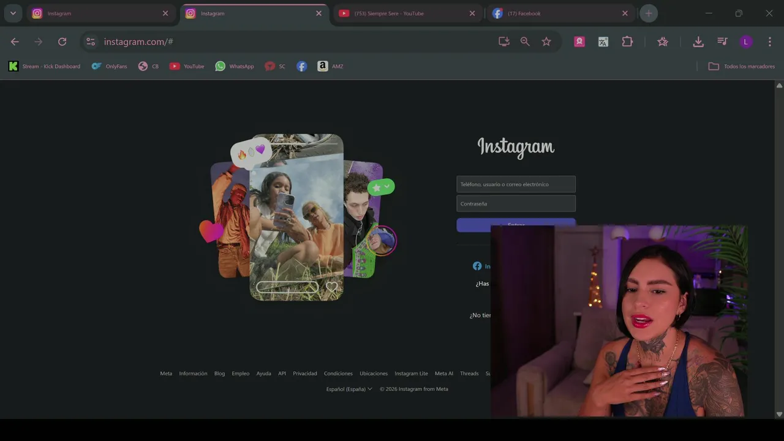
Task: Close the Facebook tab
Action: [x=625, y=13]
